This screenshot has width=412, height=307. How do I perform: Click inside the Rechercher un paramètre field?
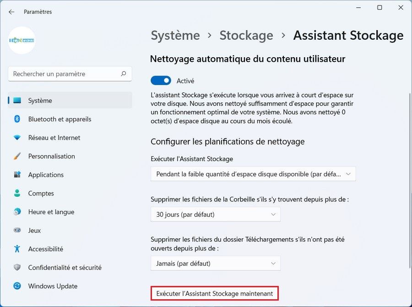coord(70,74)
